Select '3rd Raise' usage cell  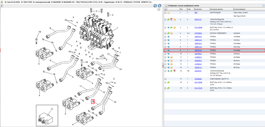point(237,50)
